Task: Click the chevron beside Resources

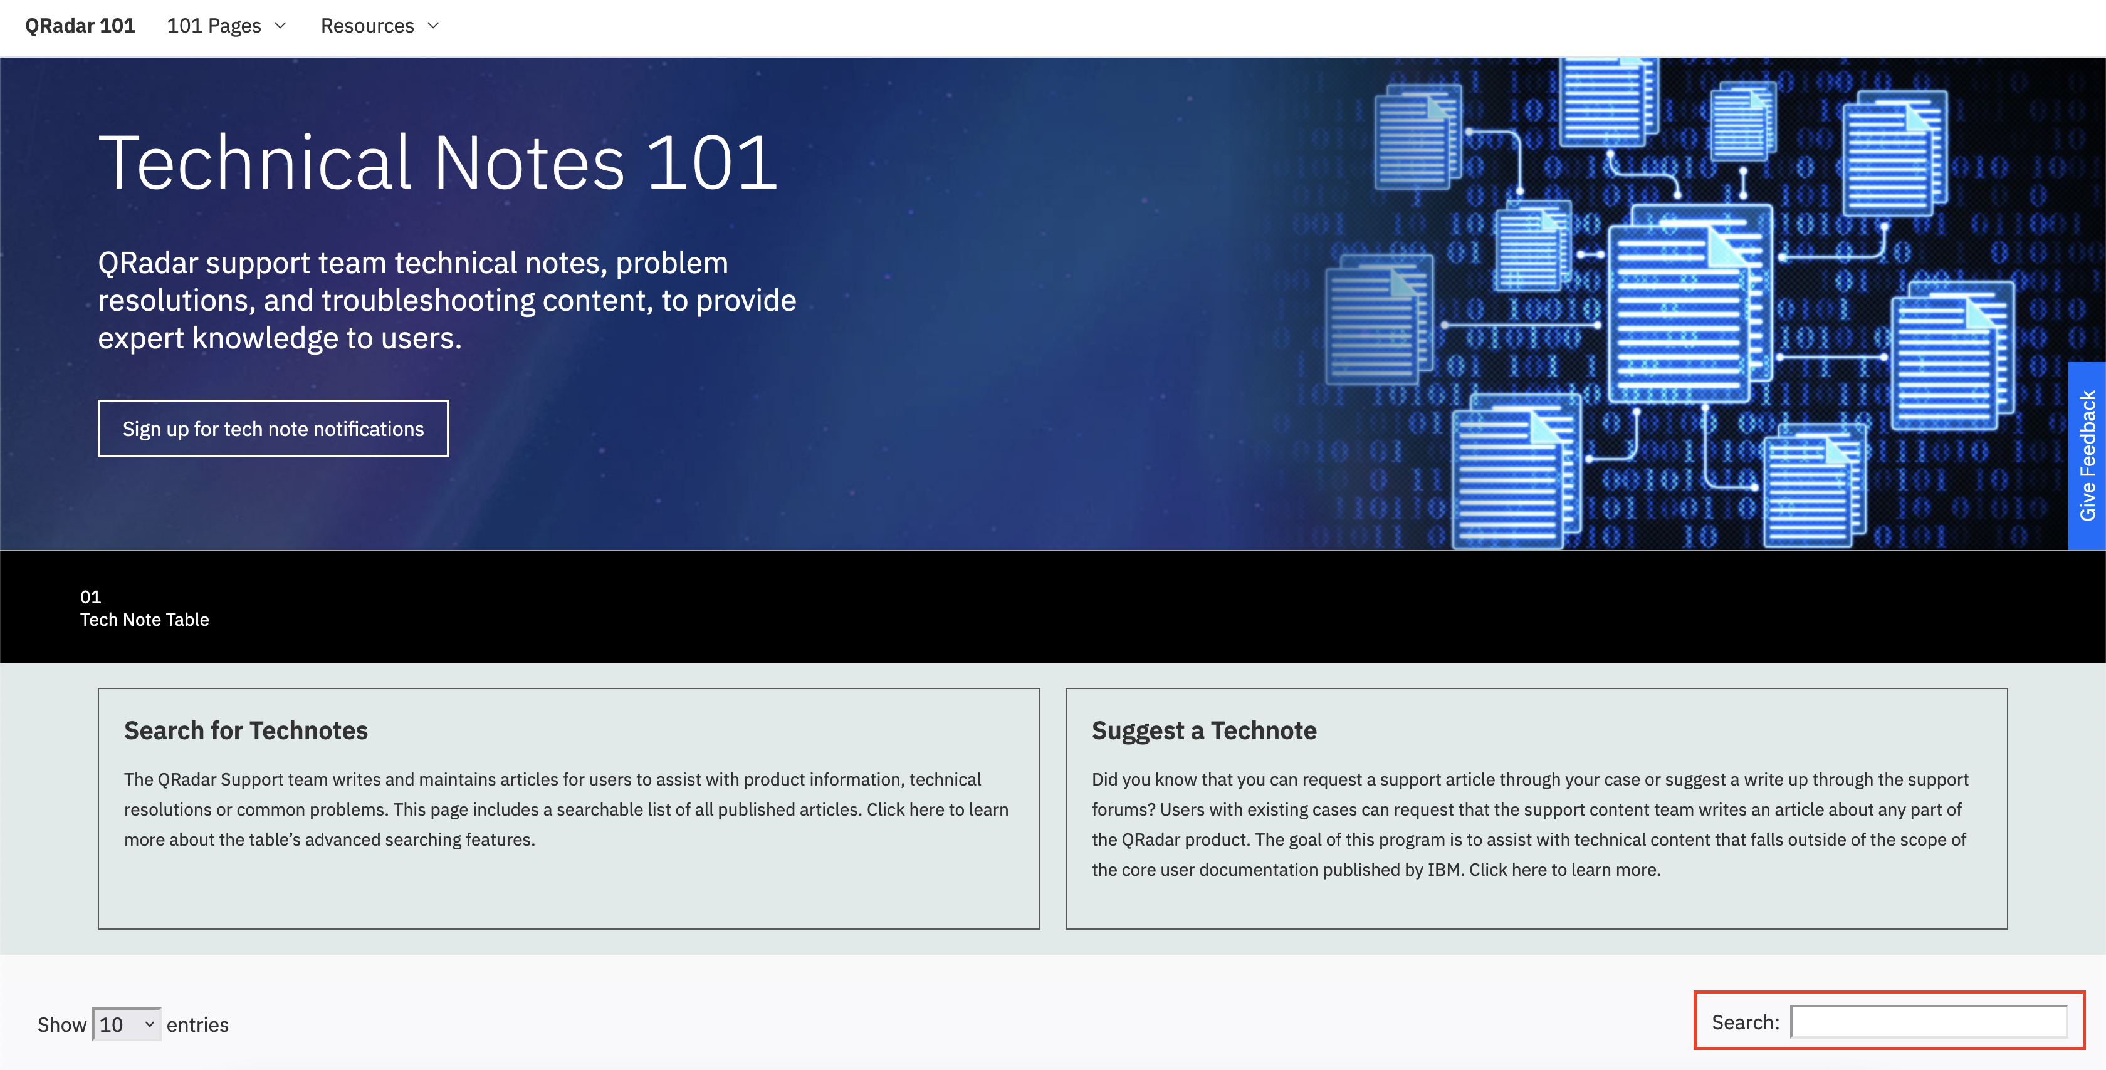Action: tap(433, 25)
